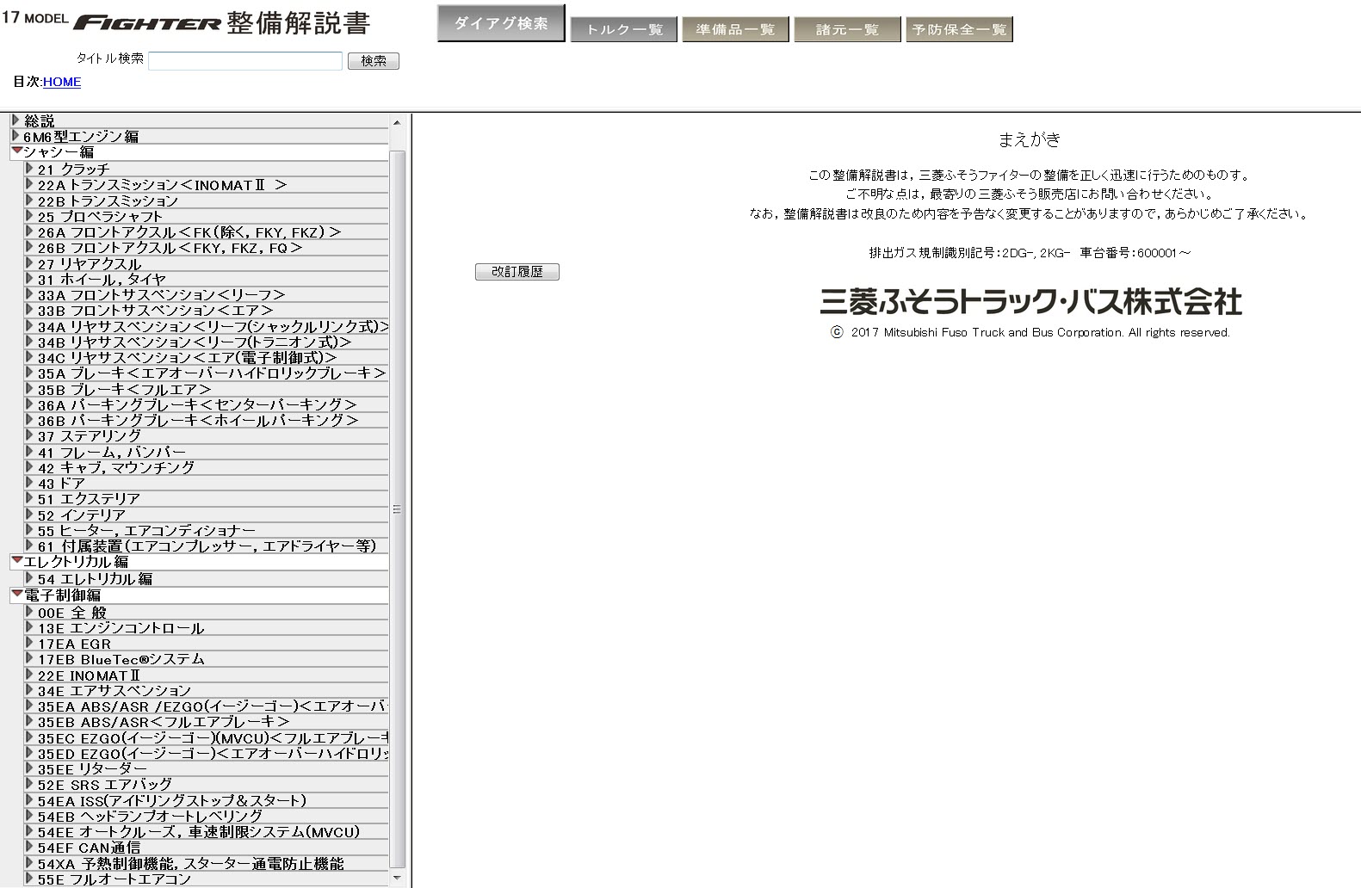Open the 改訂履歴 revision history button
The height and width of the screenshot is (888, 1361).
pos(517,272)
